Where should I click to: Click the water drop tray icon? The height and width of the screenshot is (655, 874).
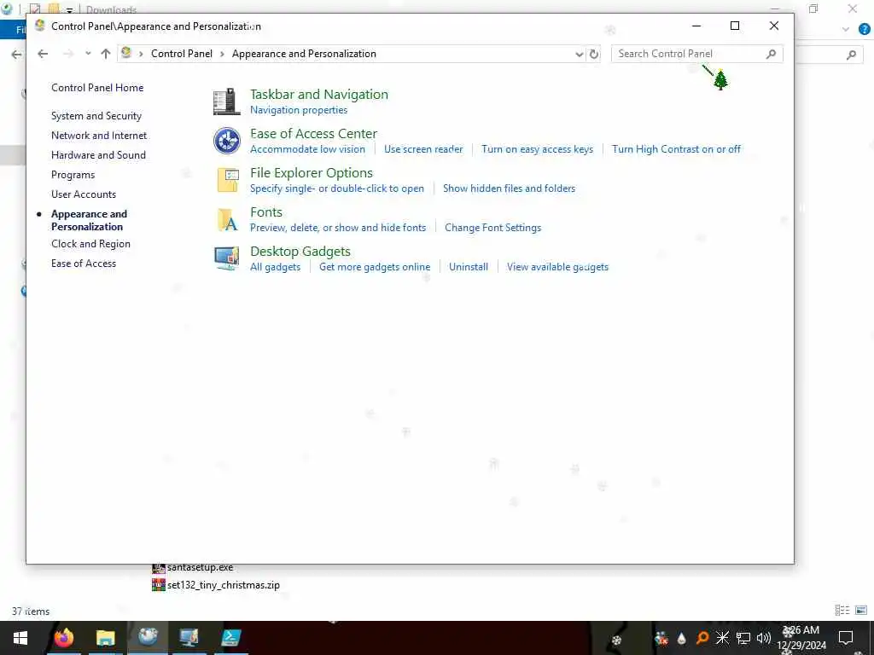point(682,638)
